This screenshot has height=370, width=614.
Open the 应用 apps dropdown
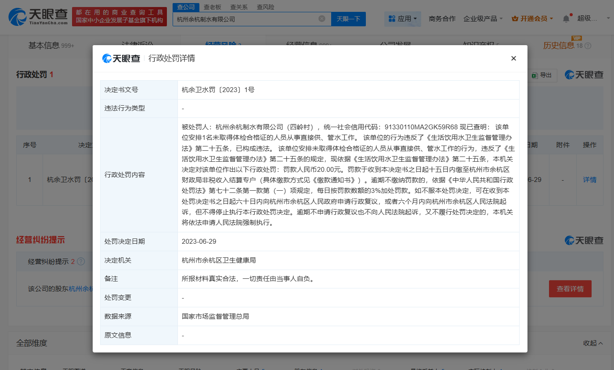click(x=403, y=18)
